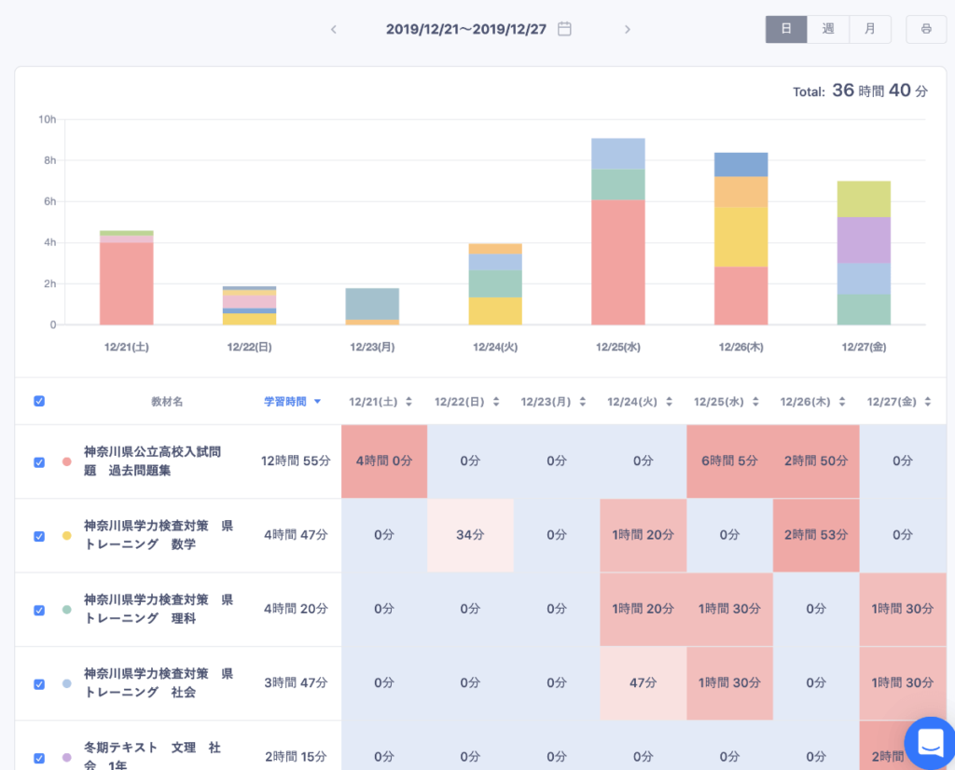Click the 2019/12/21〜2019/12/27 date range text
This screenshot has height=770, width=955.
[x=466, y=29]
